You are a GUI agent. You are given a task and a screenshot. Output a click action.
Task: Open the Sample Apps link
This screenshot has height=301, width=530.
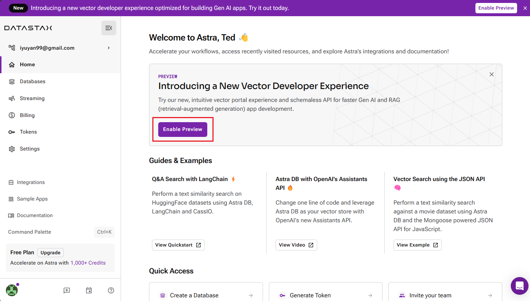point(32,199)
